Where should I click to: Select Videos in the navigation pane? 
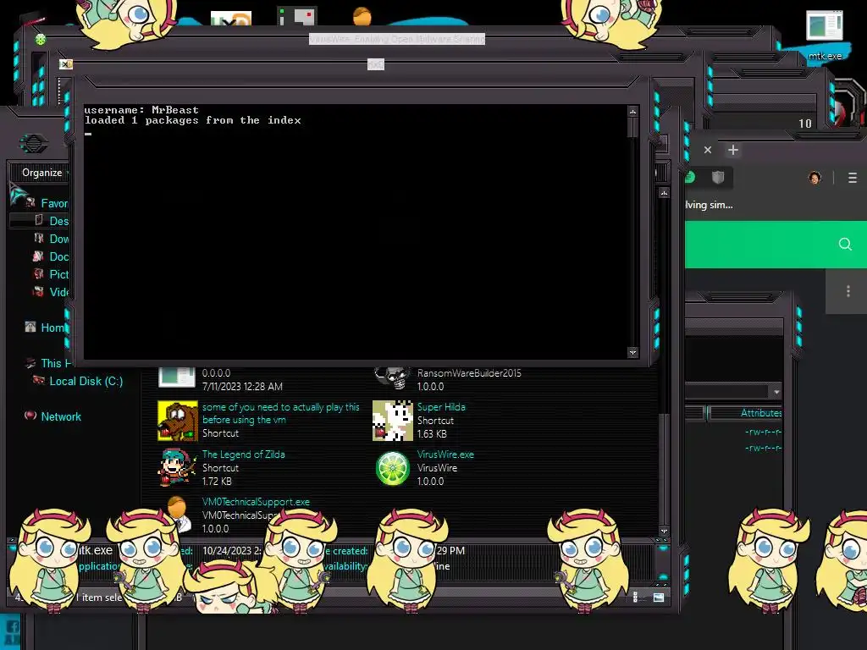click(x=58, y=292)
